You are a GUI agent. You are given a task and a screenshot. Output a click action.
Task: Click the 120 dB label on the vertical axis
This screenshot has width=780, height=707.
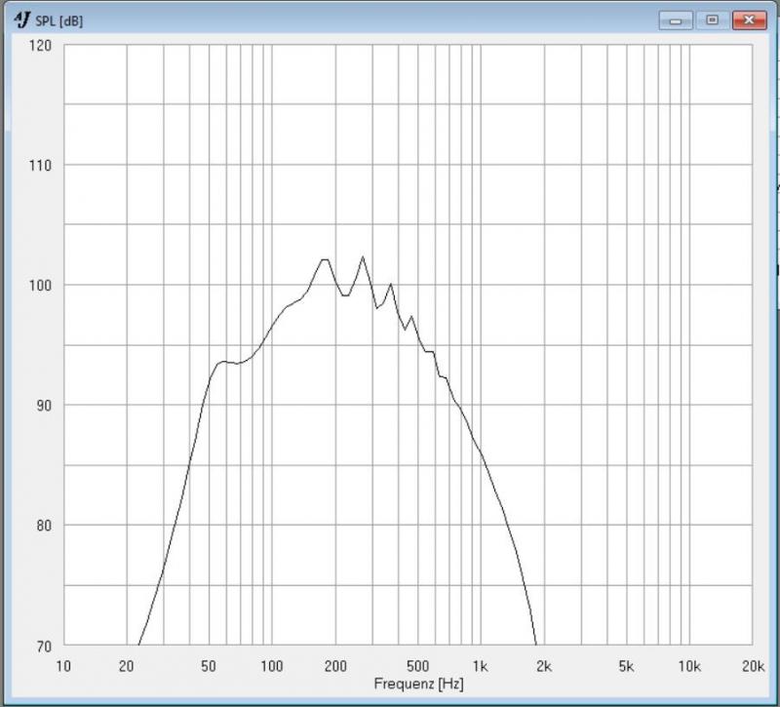click(x=38, y=46)
